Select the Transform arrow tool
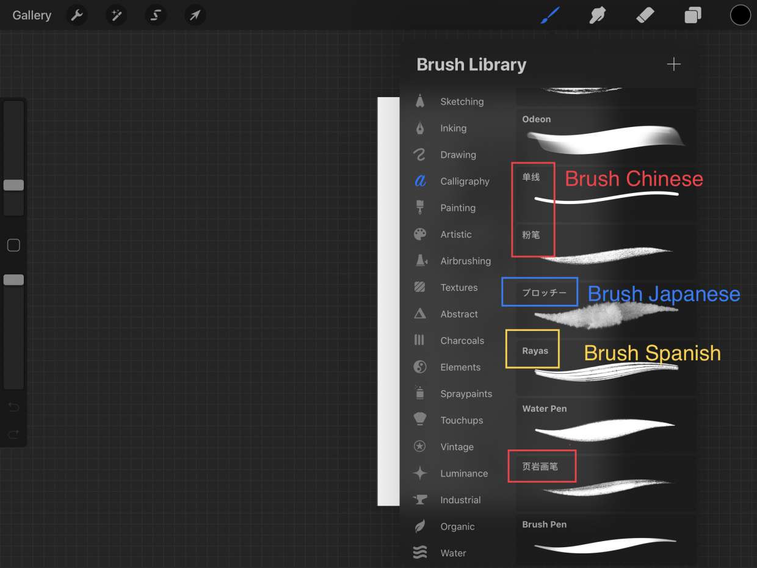Viewport: 757px width, 568px height. coord(195,15)
